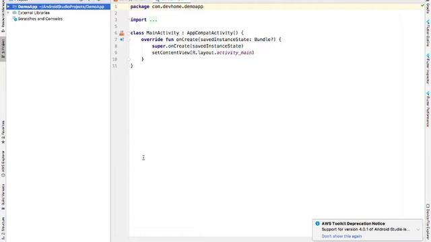Open the Flutter Inspector side tab
This screenshot has width=431, height=242.
coord(428,69)
